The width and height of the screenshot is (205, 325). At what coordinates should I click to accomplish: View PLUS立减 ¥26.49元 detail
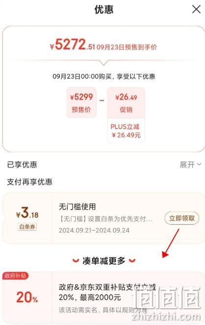pyautogui.click(x=126, y=131)
